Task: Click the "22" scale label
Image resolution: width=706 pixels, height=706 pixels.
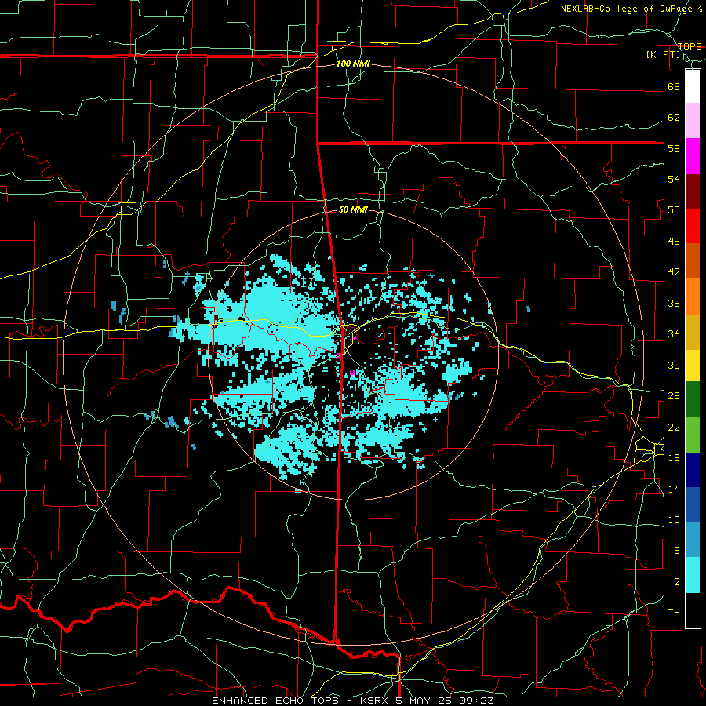Action: 674,427
